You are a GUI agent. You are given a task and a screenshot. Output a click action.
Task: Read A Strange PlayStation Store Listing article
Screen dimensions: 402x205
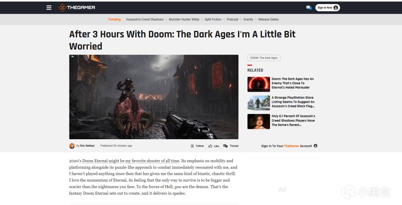tap(293, 102)
